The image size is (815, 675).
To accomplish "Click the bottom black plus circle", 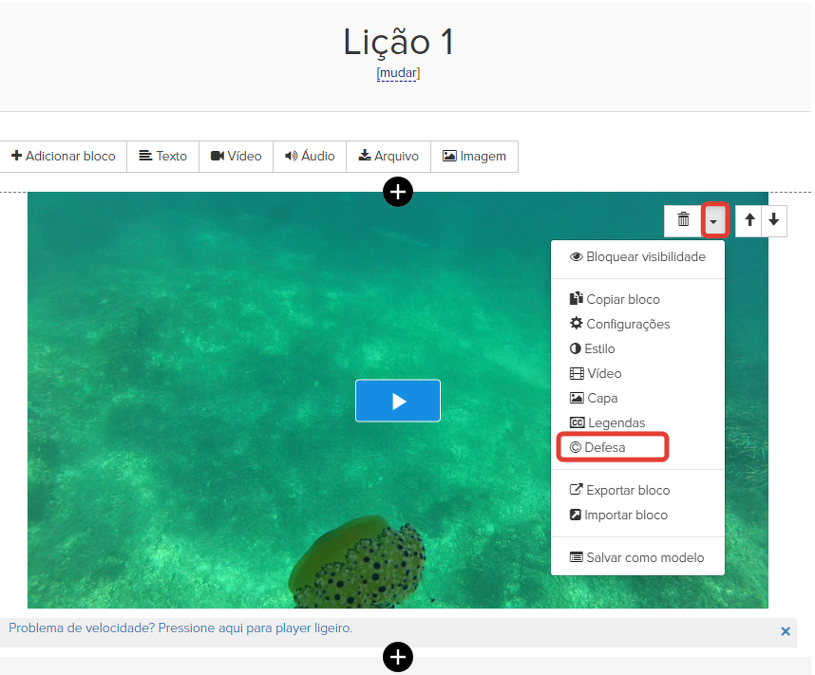I will coord(398,655).
